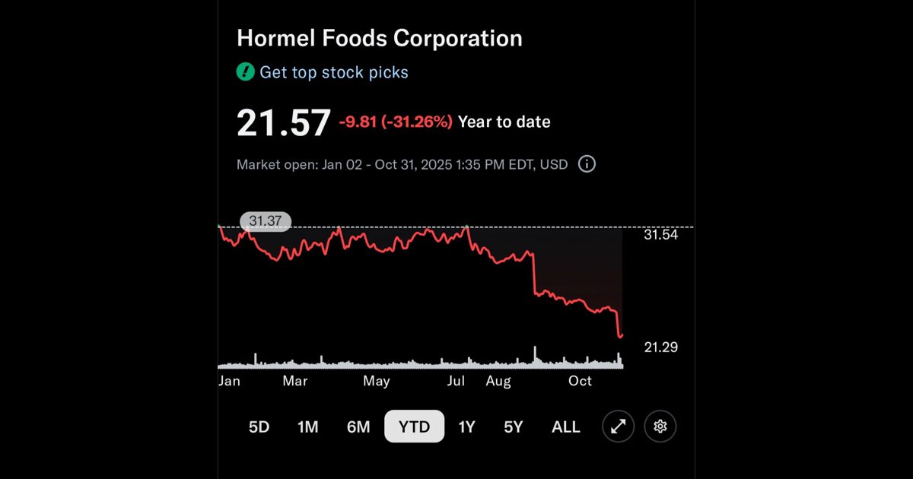Viewport: 913px width, 479px height.
Task: Click the May label on time axis
Action: (x=376, y=381)
